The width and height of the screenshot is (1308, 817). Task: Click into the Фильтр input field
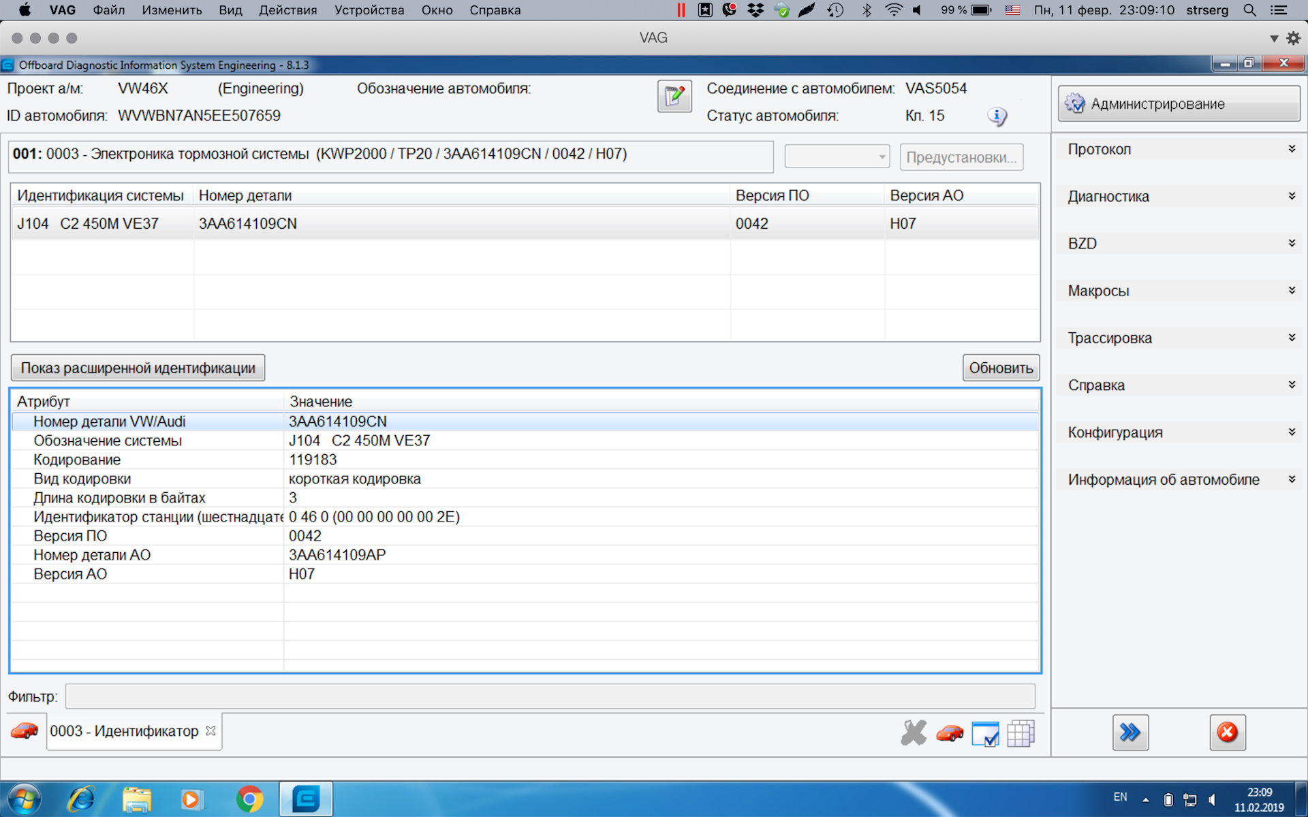click(549, 696)
